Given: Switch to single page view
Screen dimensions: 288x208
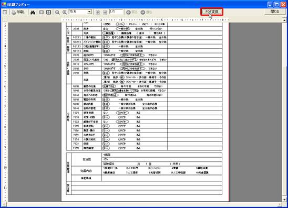Looking at the screenshot, I should tap(42, 12).
